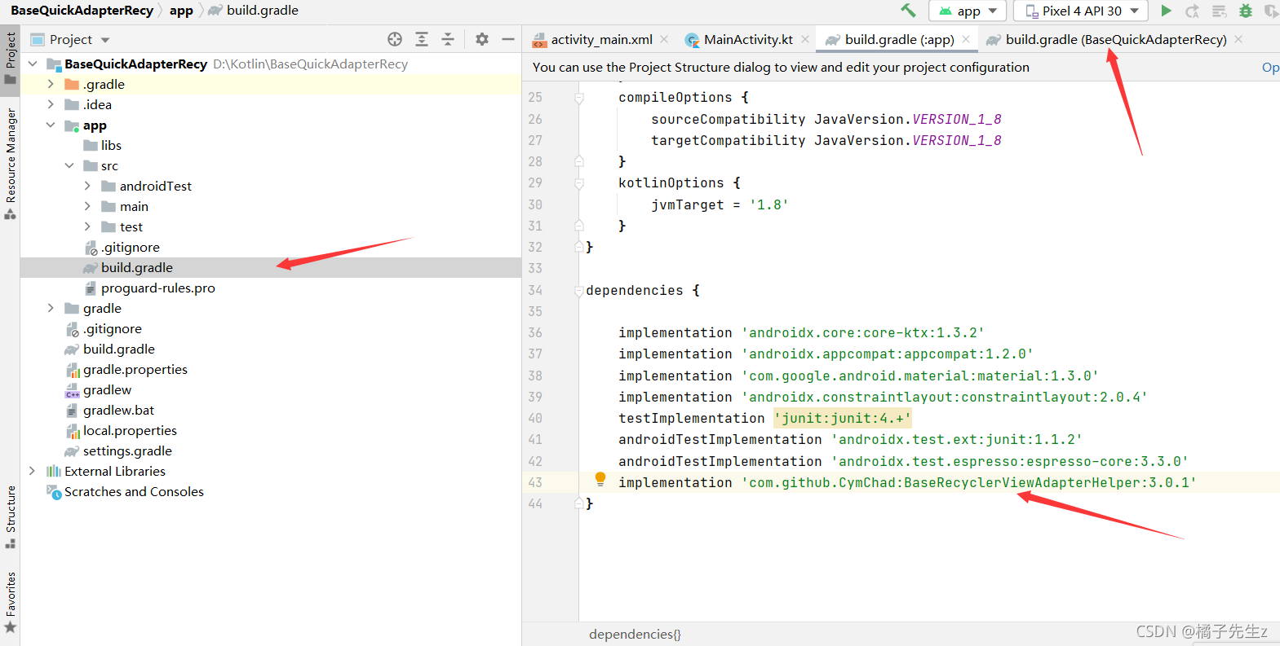
Task: Select proguard-rules.pro file
Action: point(158,288)
